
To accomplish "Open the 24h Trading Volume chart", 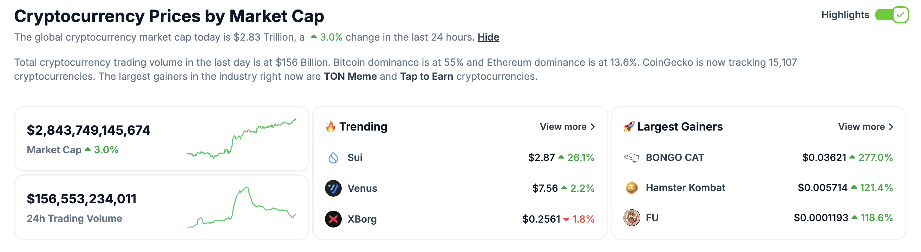I will click(242, 207).
